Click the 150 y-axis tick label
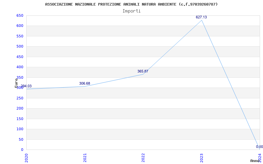 click(20, 119)
